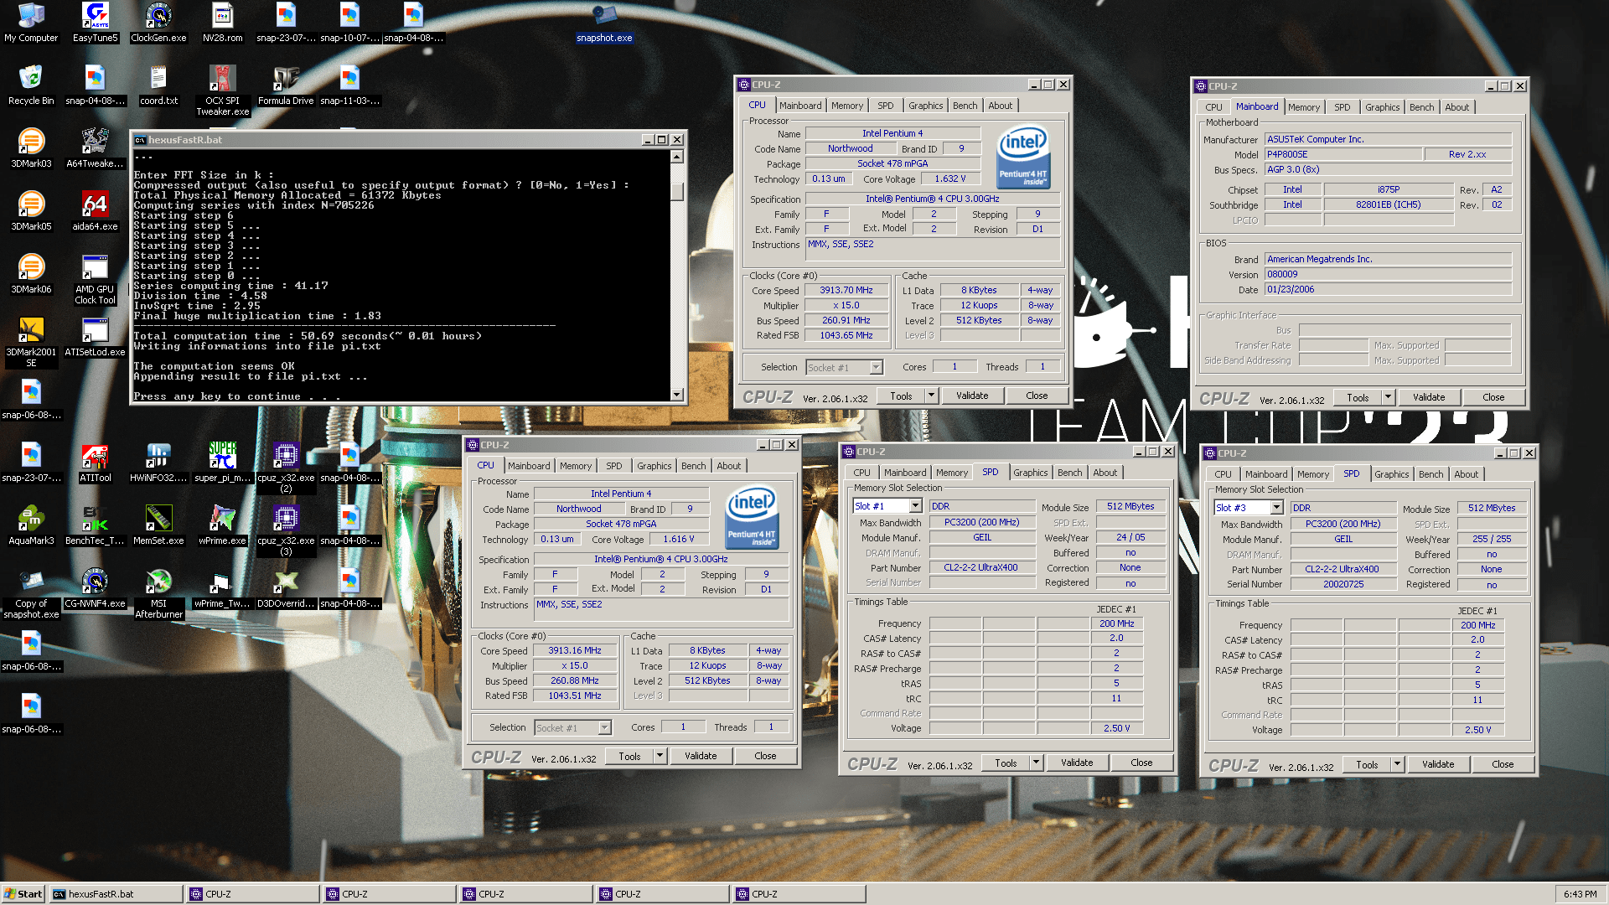Screen dimensions: 1609x905
Task: Open the Bench tab in top CPU-Z CPU window
Action: point(965,106)
